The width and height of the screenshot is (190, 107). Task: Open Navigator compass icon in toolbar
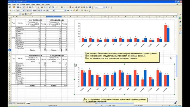click(79, 7)
